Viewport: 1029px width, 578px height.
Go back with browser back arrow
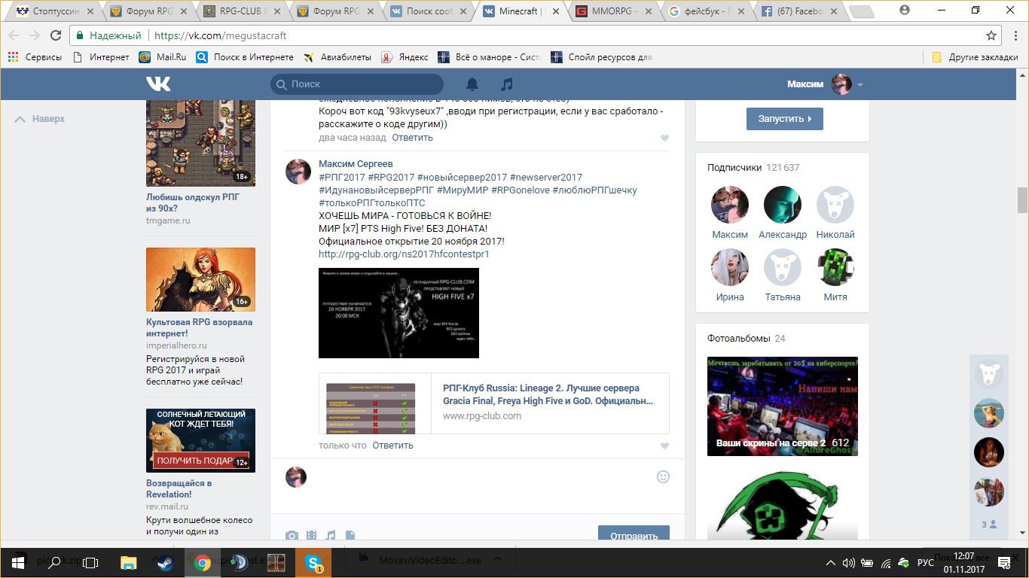[x=14, y=35]
